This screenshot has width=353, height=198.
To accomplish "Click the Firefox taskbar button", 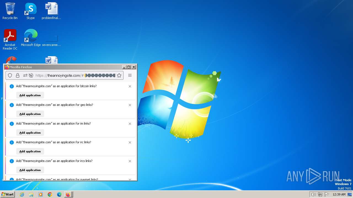I will pos(68,194).
